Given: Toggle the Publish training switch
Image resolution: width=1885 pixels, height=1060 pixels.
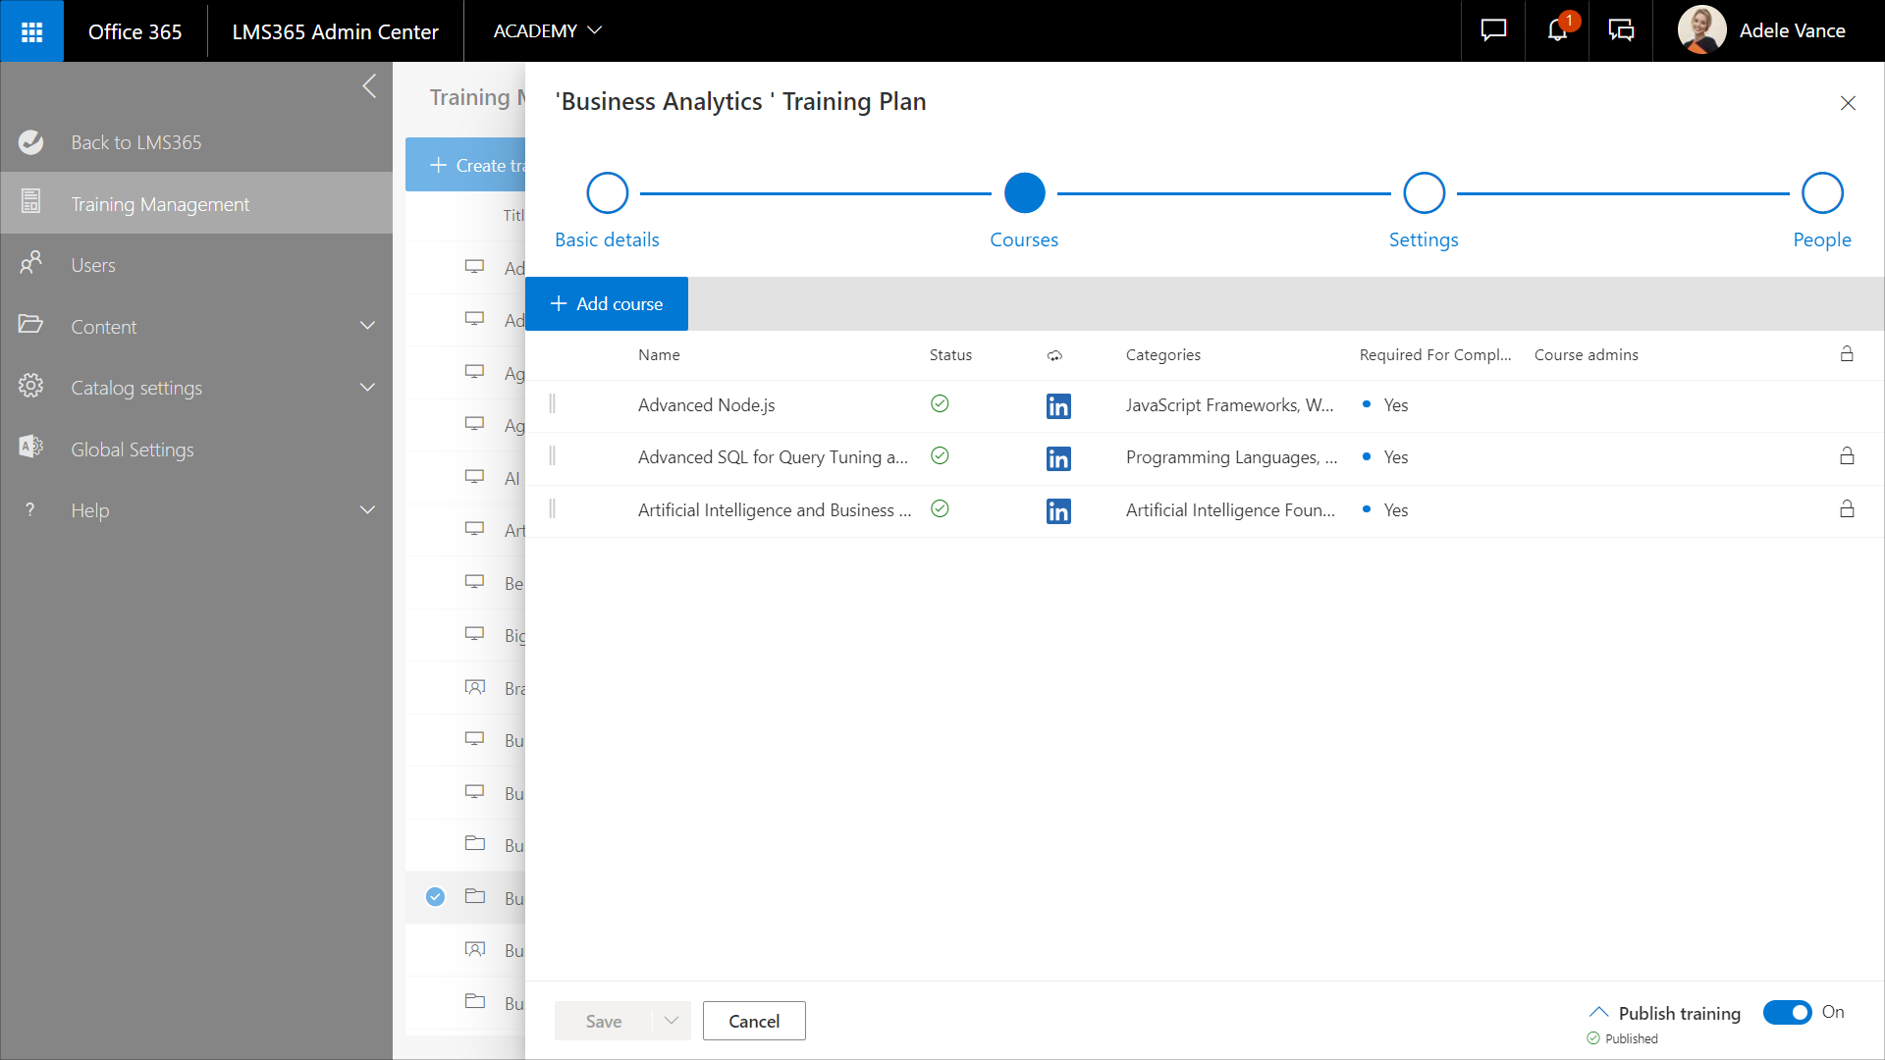Looking at the screenshot, I should click(1787, 1012).
